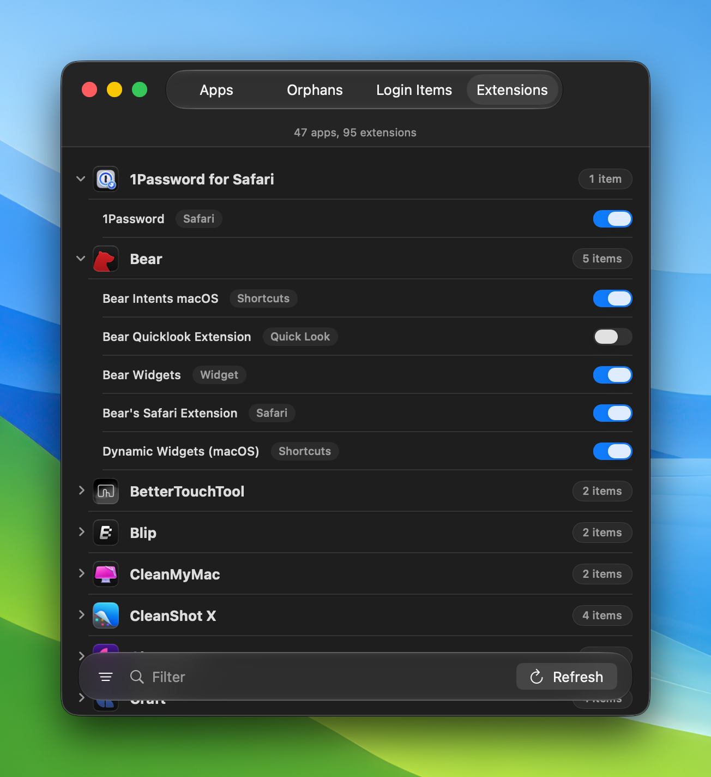Click the Quick Look tag
The height and width of the screenshot is (777, 711).
coord(300,337)
